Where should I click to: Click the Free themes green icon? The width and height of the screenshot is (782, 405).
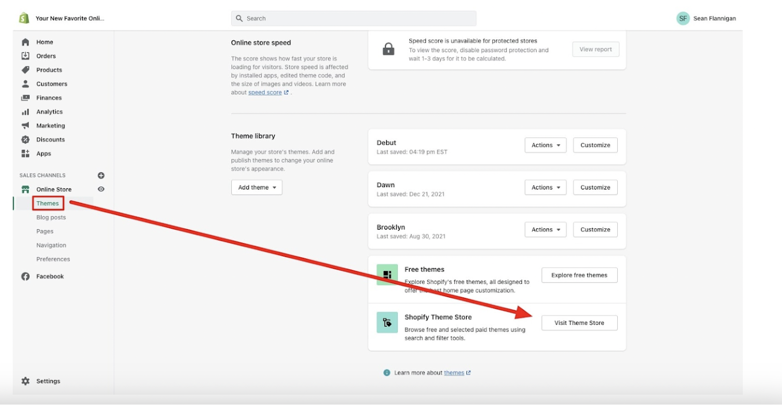pos(387,275)
